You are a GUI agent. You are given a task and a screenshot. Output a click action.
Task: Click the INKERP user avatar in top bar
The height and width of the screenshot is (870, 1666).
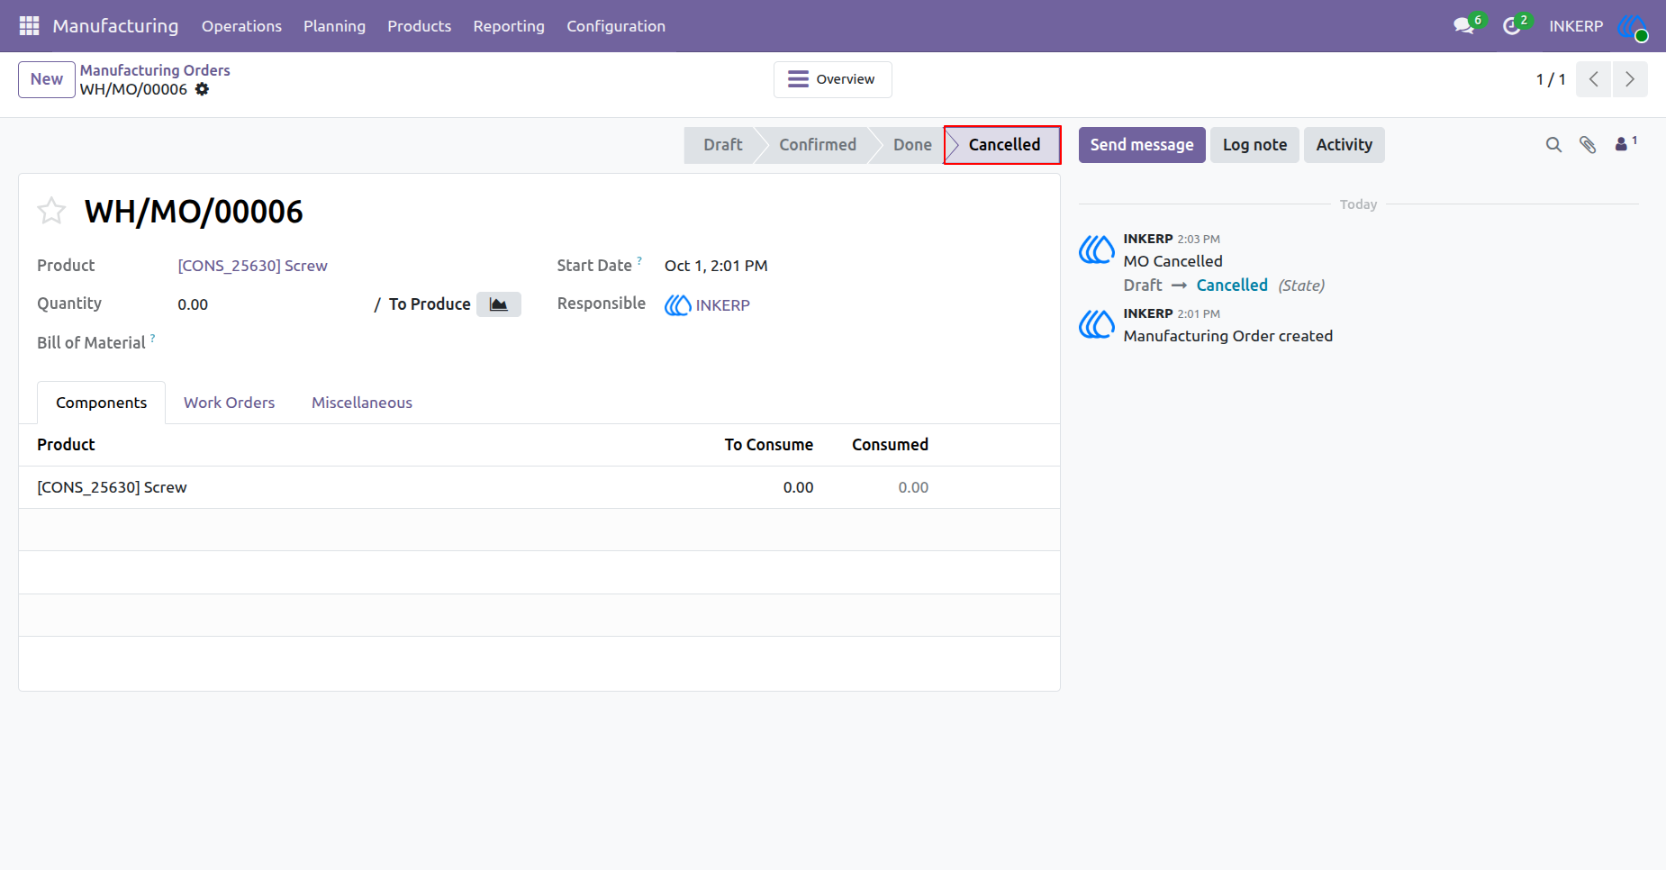pos(1633,26)
